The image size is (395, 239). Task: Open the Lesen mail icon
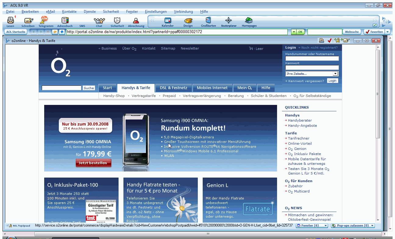pyautogui.click(x=10, y=21)
